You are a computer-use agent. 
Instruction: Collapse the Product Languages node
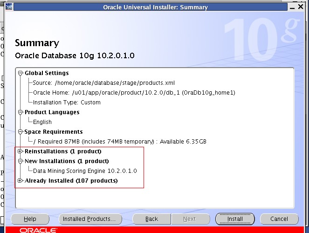[x=21, y=112]
